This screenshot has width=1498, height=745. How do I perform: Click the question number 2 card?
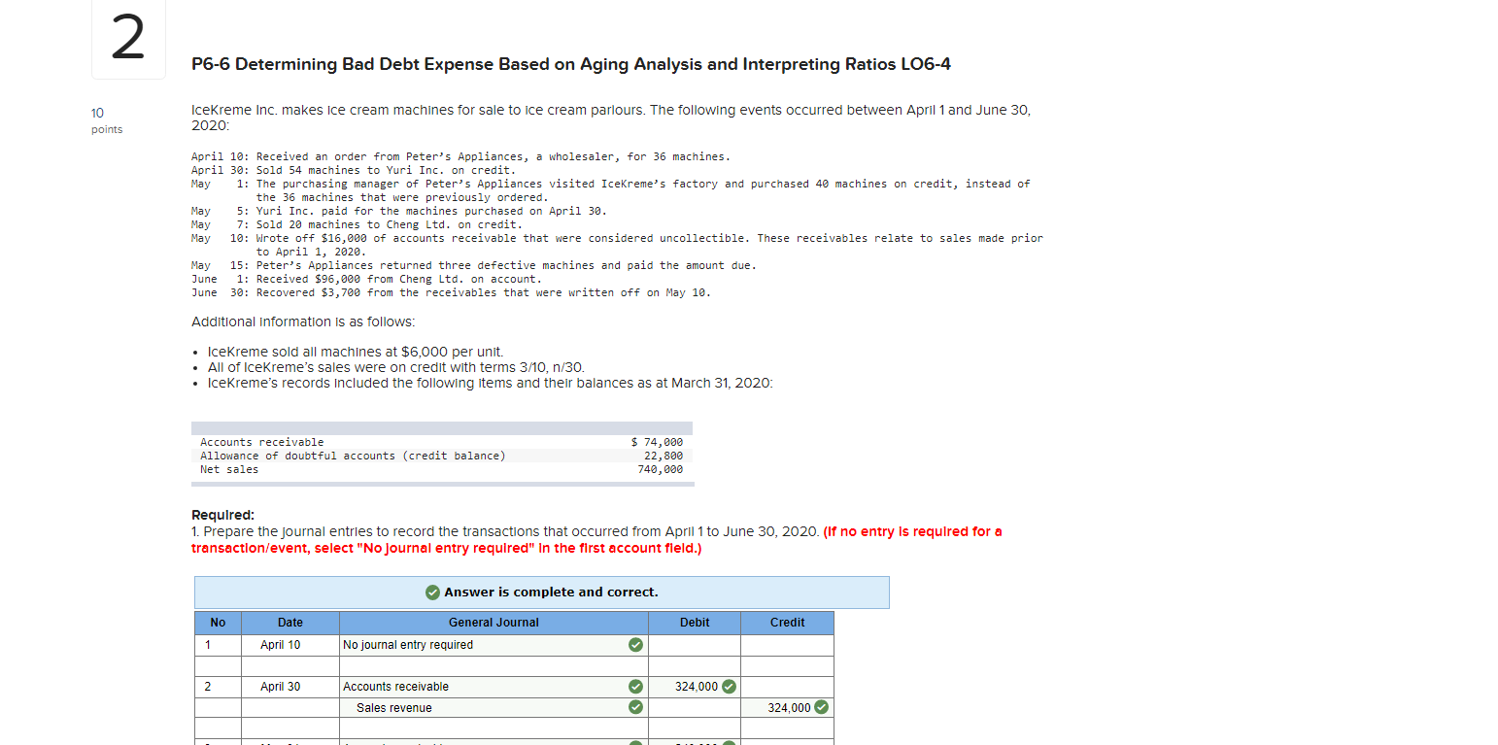coord(127,39)
